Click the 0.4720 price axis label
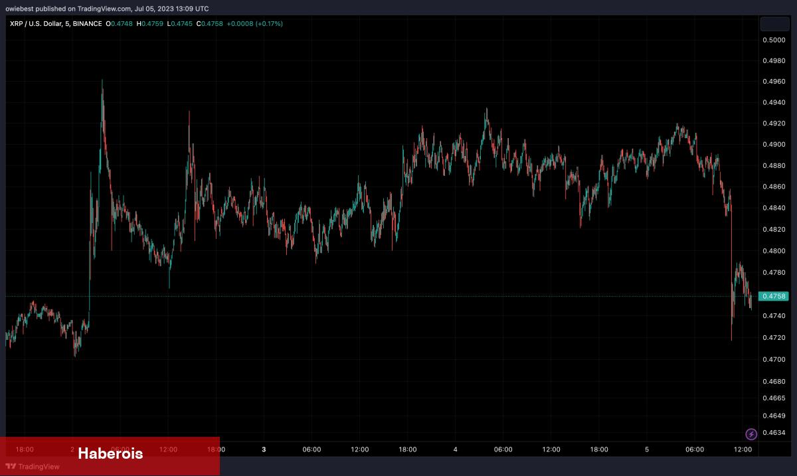 click(774, 338)
